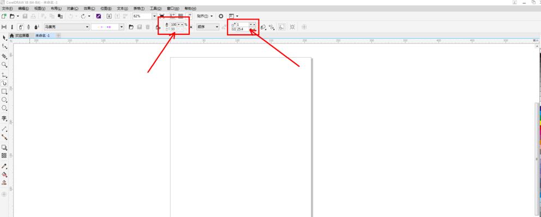Click the Redo arrow
Screen dimensions: 541x217
[x=83, y=16]
